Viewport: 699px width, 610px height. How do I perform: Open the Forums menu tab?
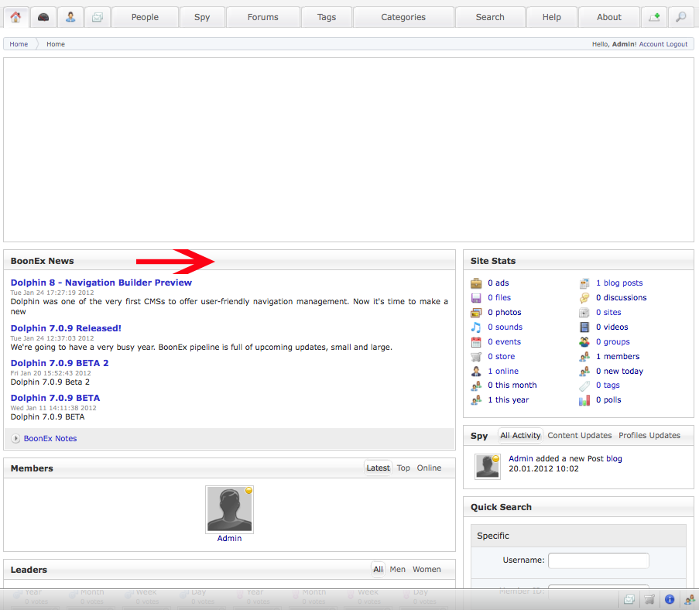click(x=262, y=17)
